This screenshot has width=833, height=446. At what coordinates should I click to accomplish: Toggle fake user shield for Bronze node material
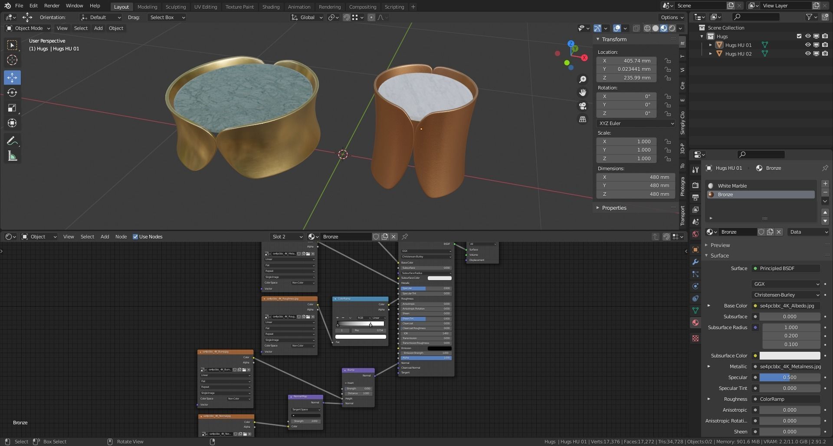(376, 237)
